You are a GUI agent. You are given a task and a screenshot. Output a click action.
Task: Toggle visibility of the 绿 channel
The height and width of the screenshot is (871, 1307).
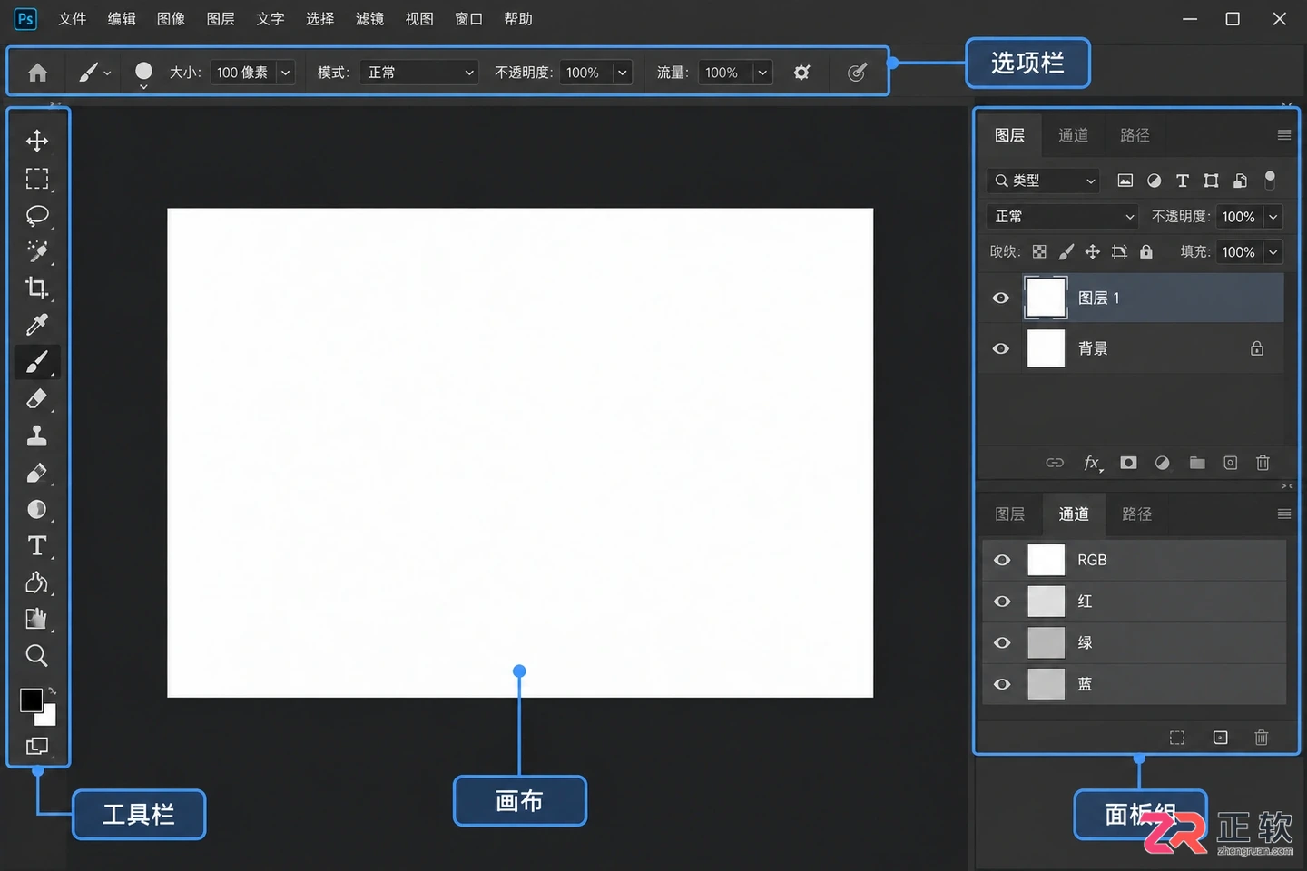tap(1002, 642)
